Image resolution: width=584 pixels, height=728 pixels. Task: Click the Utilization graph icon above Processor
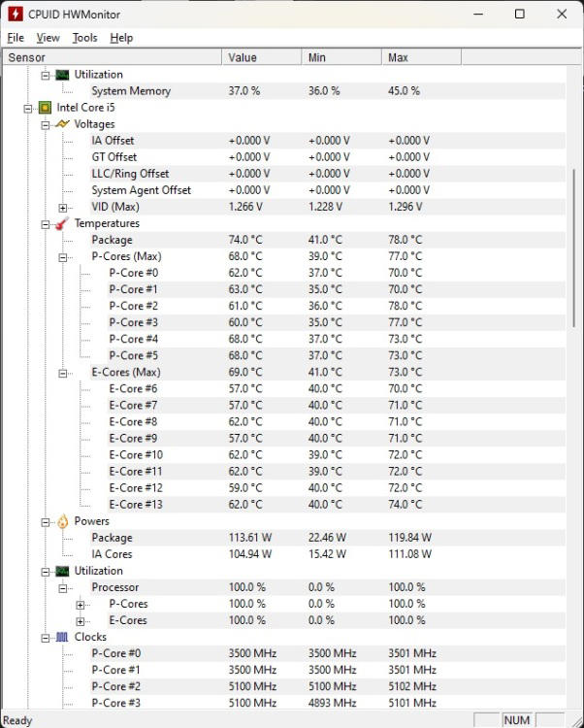tap(62, 571)
